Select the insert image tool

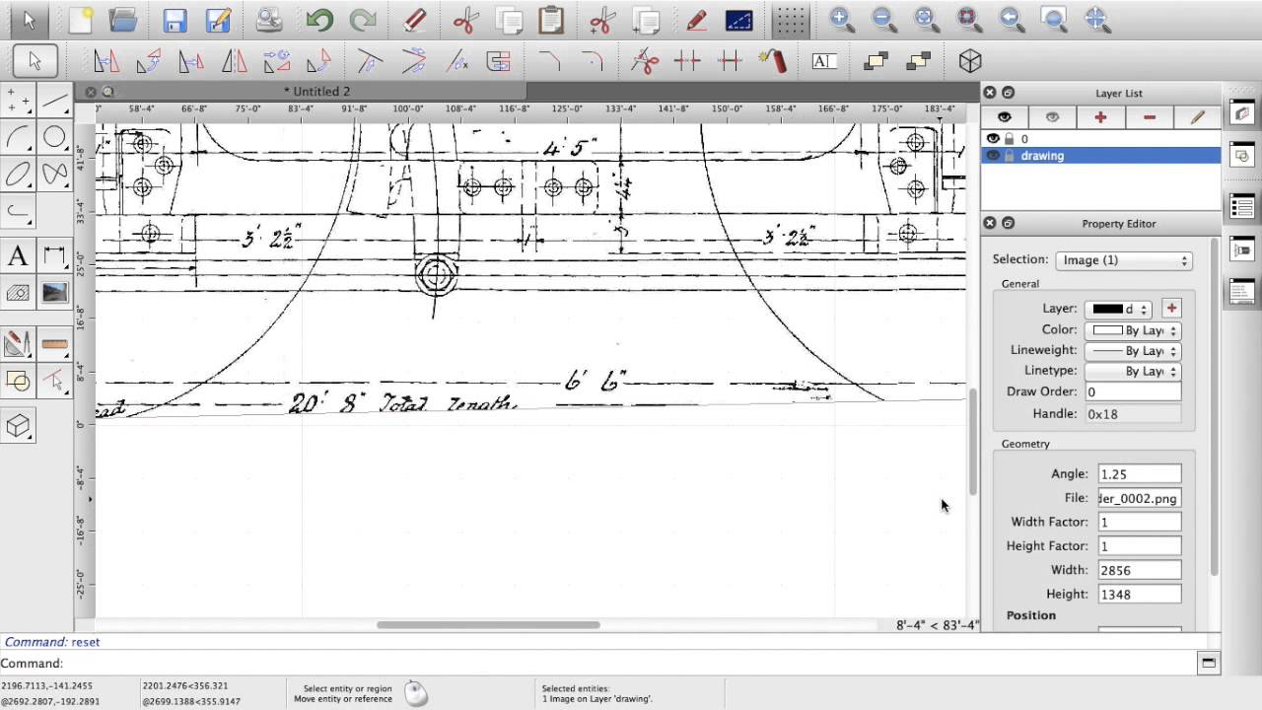click(55, 293)
